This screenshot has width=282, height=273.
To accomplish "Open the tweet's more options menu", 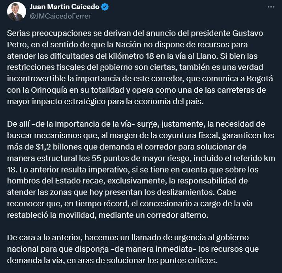I will click(270, 7).
